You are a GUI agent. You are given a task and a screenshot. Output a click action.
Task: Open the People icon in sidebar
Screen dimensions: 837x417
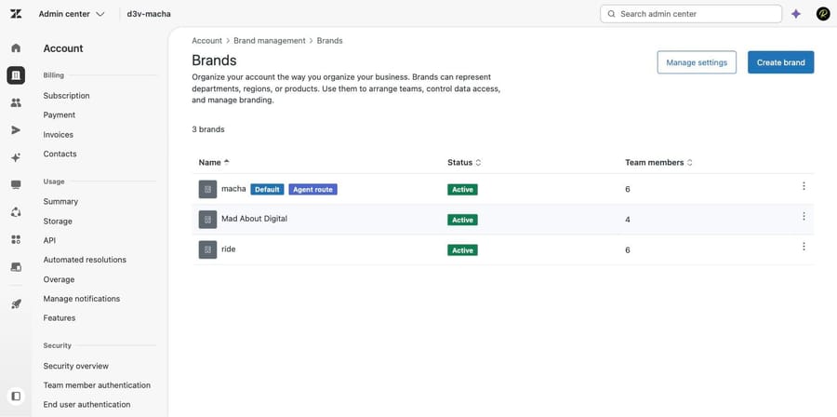coord(16,102)
